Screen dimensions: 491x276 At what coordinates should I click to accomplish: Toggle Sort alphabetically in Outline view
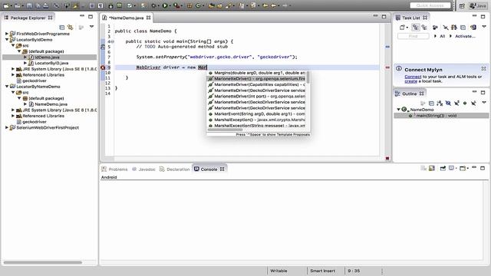click(440, 103)
